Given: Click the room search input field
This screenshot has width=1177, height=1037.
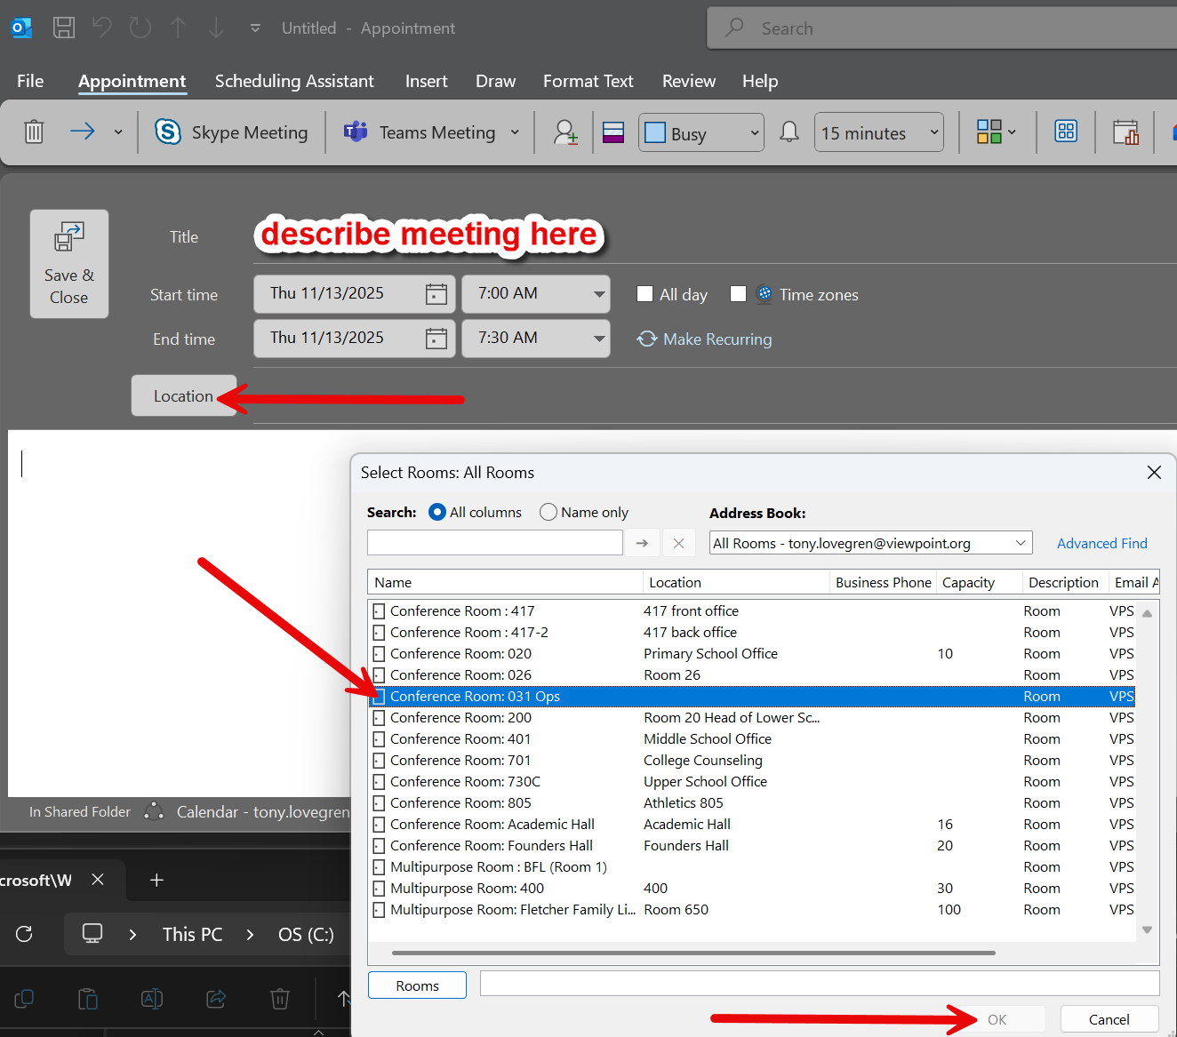Looking at the screenshot, I should click(494, 543).
